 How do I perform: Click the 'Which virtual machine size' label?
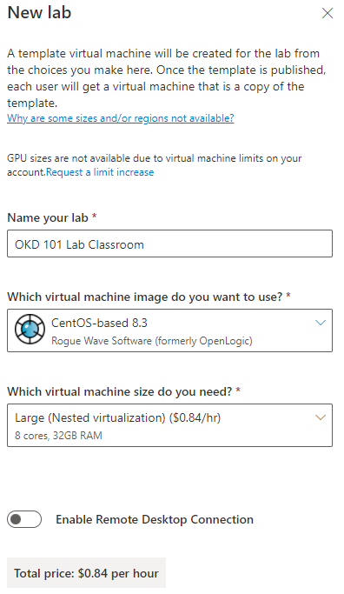pos(123,391)
